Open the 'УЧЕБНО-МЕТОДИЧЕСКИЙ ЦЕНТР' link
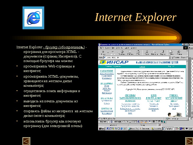Image resolution: width=193 pixels, height=145 pixels. click(174, 98)
